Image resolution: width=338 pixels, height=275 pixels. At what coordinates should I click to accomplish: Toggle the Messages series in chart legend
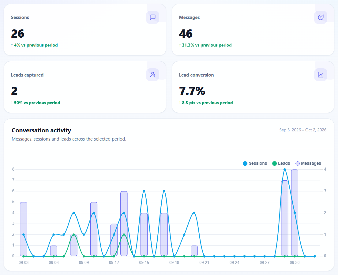click(x=308, y=163)
